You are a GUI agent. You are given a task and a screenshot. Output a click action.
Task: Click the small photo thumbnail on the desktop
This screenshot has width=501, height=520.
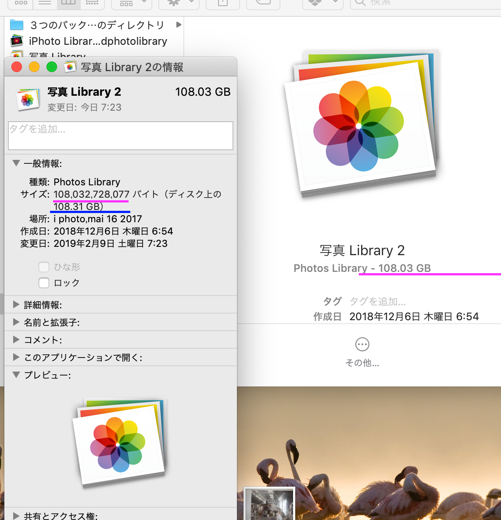[269, 504]
